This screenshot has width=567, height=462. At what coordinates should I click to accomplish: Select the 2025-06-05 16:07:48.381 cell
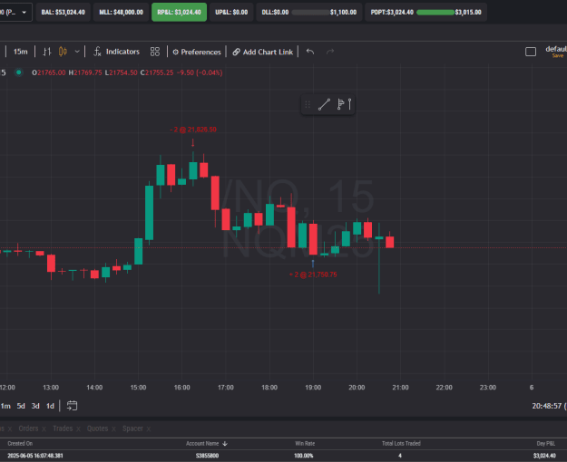(35, 456)
